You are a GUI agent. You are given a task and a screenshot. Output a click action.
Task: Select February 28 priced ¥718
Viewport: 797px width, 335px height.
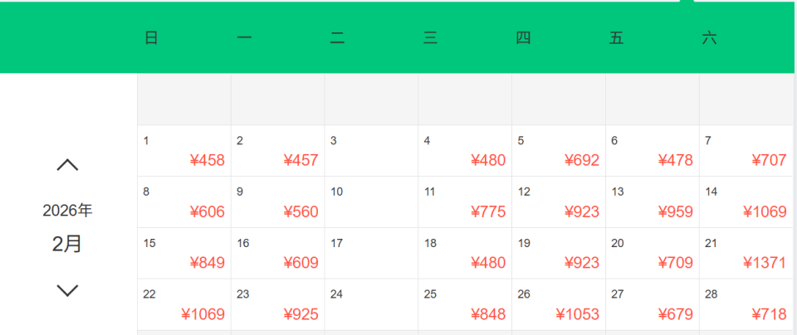tap(746, 305)
